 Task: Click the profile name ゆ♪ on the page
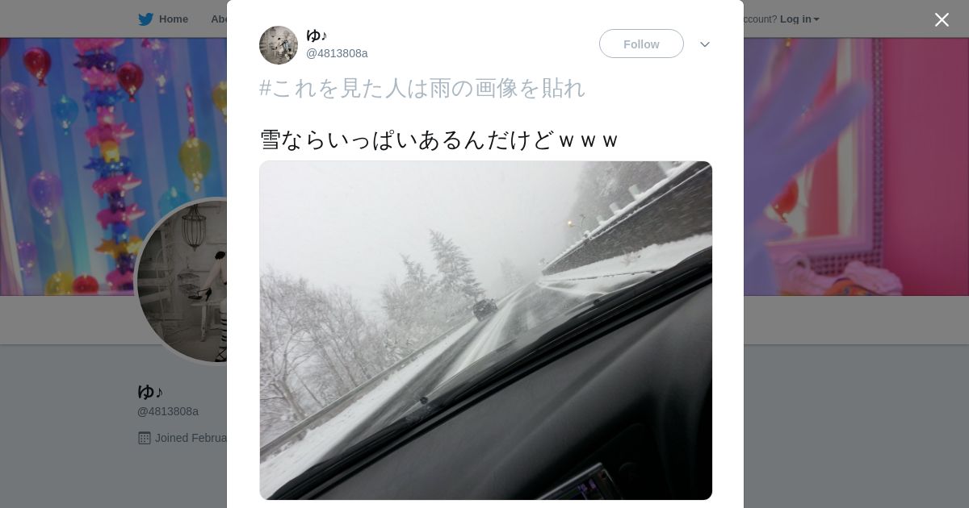[150, 392]
